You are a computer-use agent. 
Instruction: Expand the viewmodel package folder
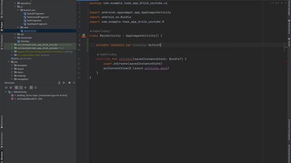click(15, 38)
